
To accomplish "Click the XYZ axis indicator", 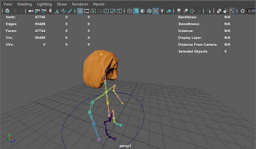I will click(12, 138).
